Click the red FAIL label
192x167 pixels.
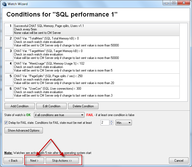[90, 115]
